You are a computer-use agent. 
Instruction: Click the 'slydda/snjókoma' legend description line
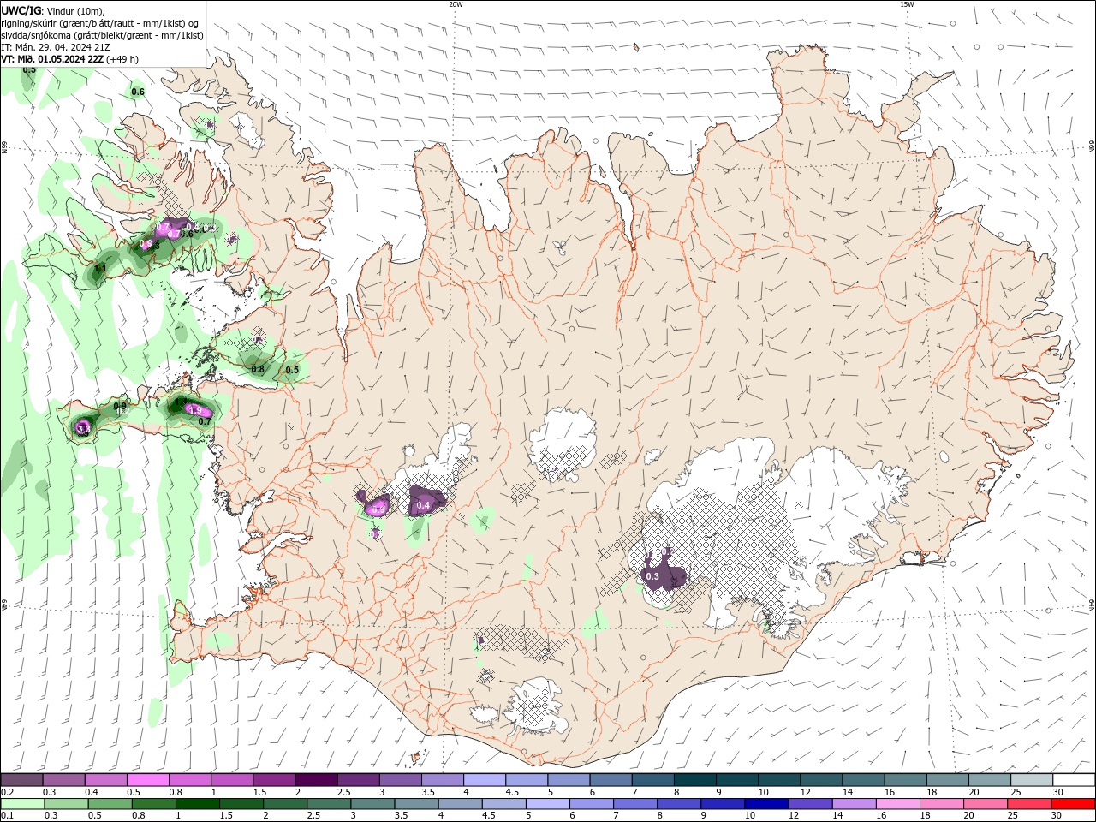tap(102, 35)
